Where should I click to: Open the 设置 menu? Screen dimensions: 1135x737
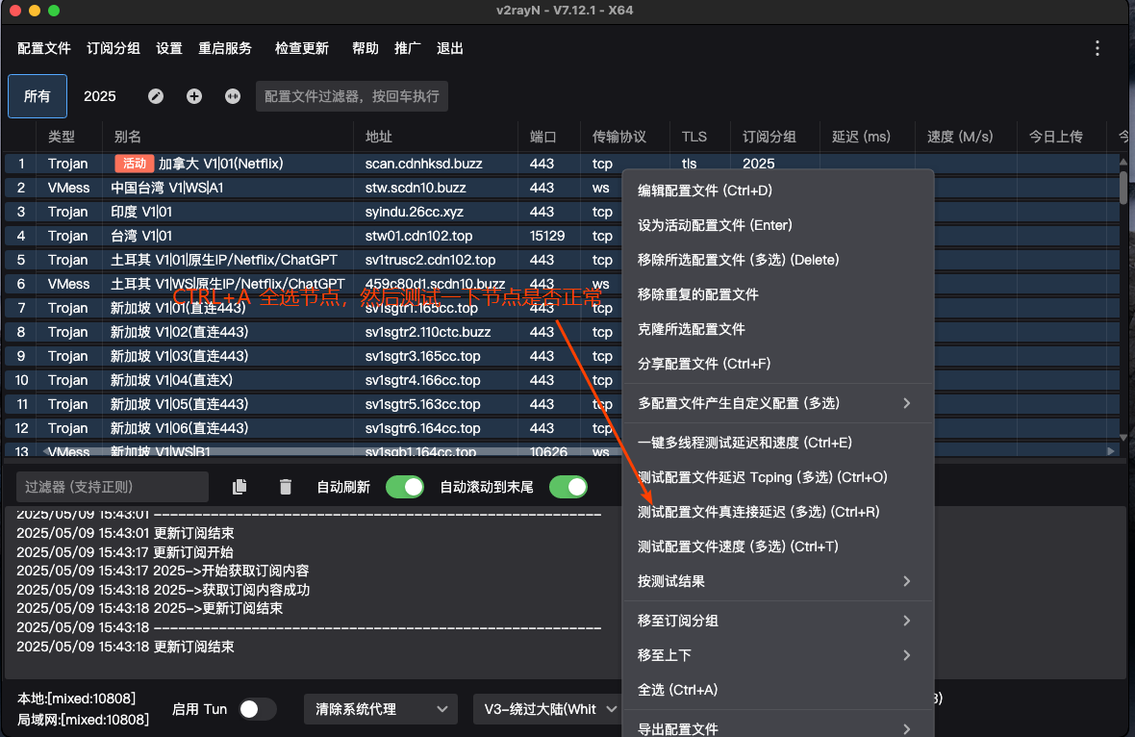pyautogui.click(x=168, y=48)
